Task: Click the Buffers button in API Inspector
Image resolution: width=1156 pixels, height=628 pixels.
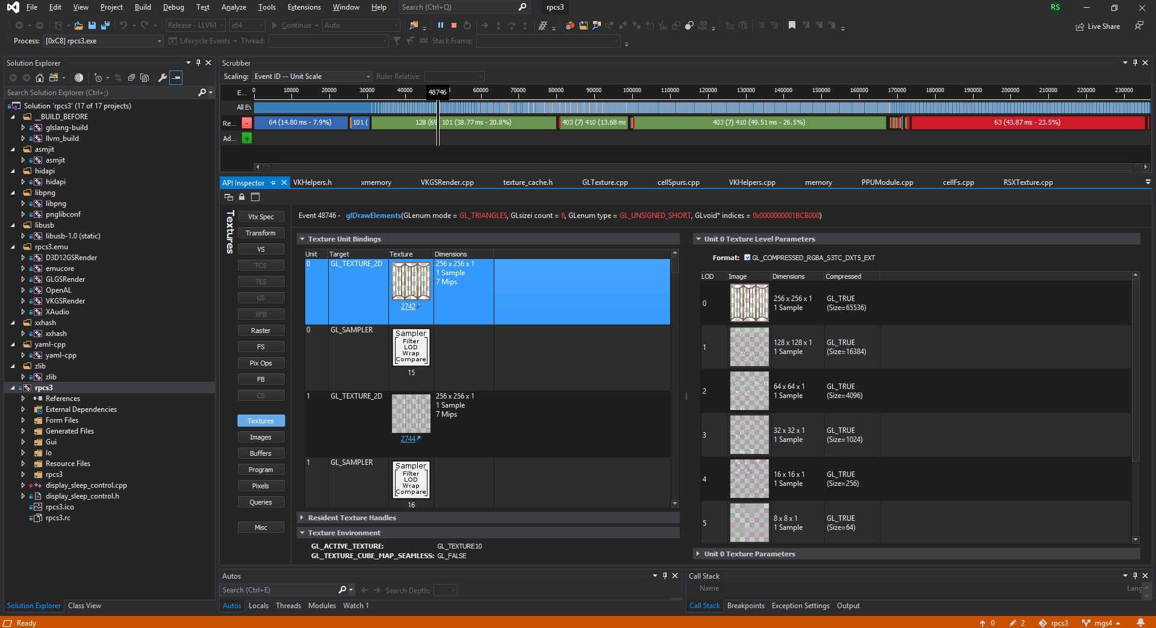Action: tap(261, 453)
